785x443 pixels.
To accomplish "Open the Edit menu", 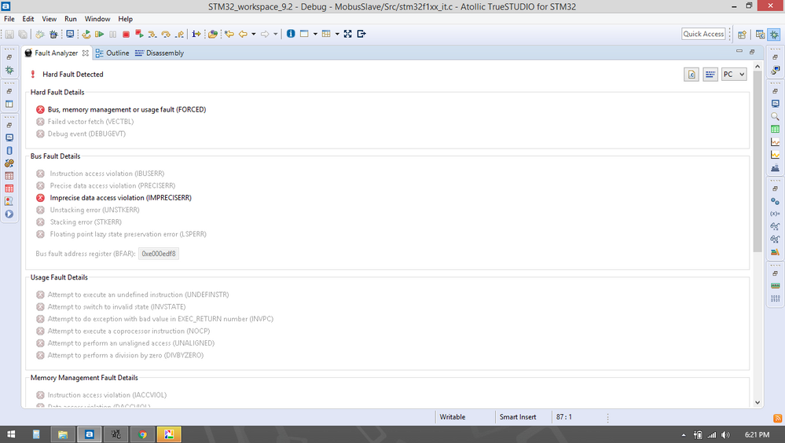I will (x=28, y=19).
